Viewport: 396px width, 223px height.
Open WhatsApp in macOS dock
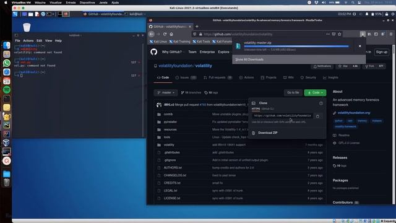click(7, 63)
